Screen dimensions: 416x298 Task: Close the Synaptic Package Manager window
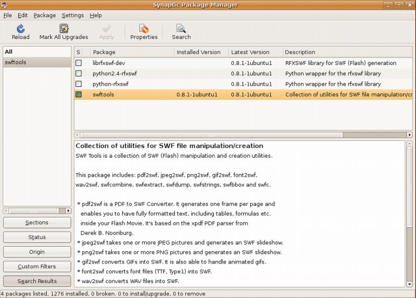(409, 5)
